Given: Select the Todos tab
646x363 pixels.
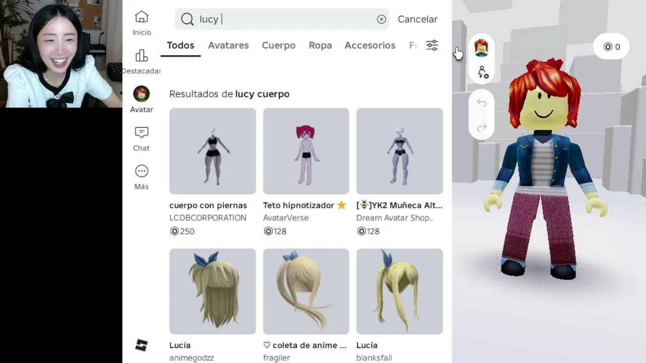Looking at the screenshot, I should tap(181, 45).
